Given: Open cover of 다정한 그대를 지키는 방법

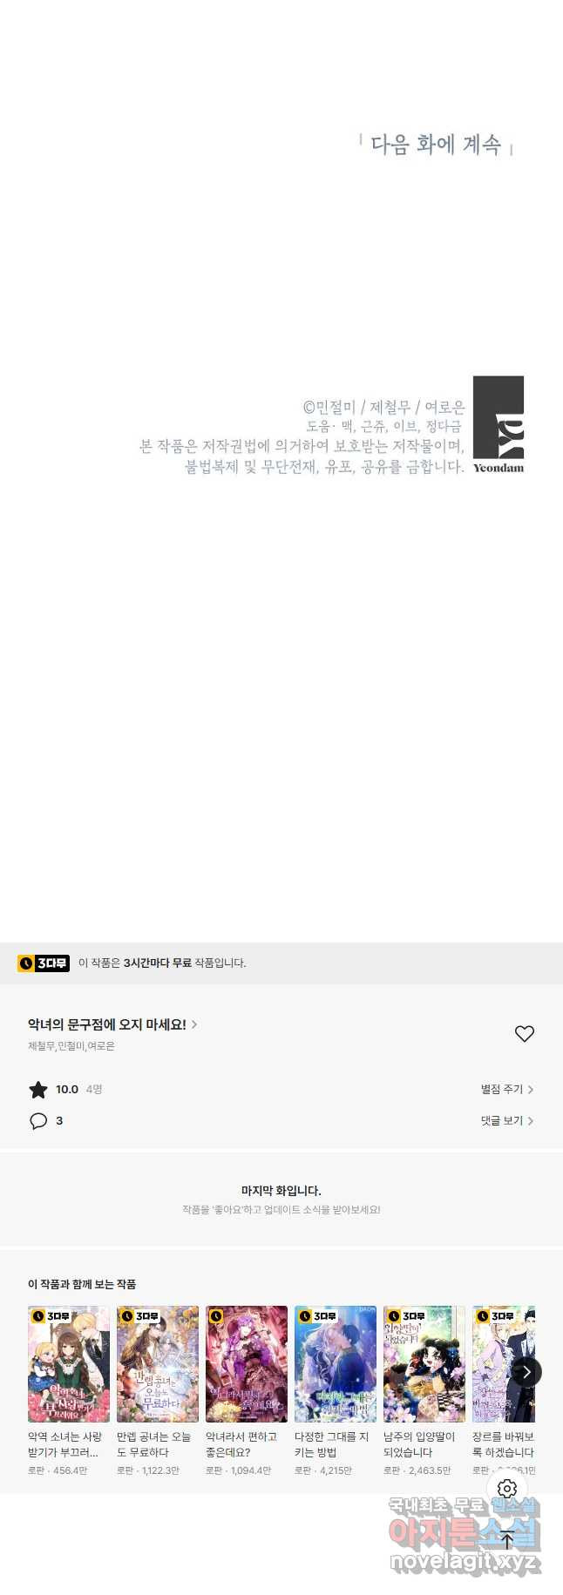Looking at the screenshot, I should [x=336, y=1364].
